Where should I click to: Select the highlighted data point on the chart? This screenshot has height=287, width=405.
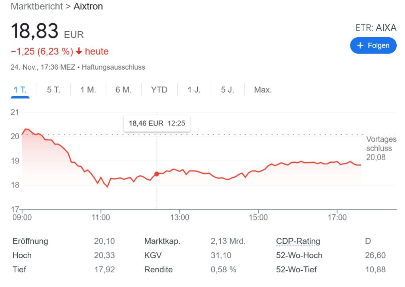click(x=157, y=173)
